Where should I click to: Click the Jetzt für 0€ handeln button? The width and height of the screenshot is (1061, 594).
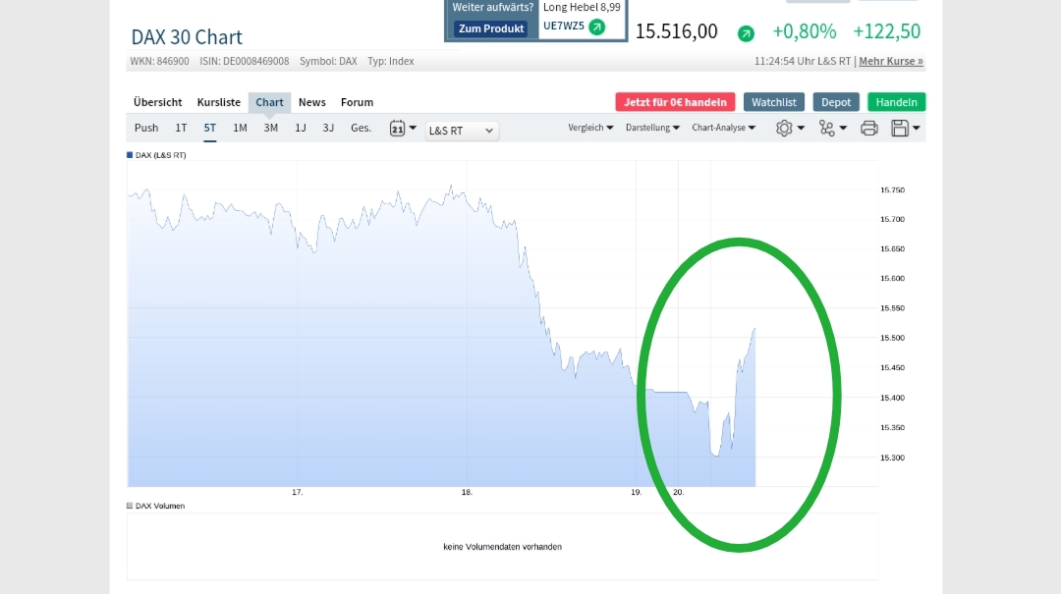[x=675, y=102]
